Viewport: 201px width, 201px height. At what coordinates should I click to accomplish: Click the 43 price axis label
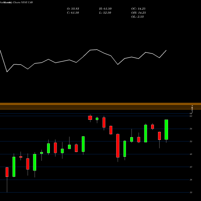point(191,167)
